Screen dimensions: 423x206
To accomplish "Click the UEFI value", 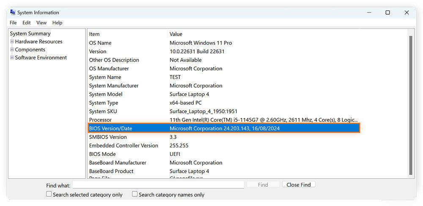I will tap(175, 155).
